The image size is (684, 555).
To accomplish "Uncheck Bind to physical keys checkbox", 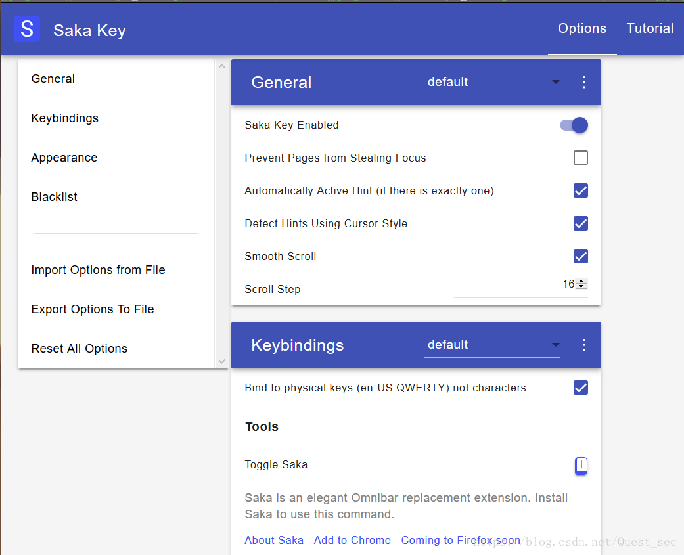I will pyautogui.click(x=581, y=388).
